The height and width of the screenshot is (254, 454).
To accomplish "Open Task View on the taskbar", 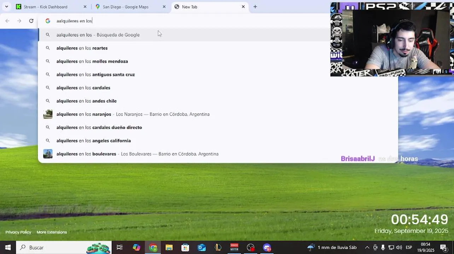I will pos(120,247).
